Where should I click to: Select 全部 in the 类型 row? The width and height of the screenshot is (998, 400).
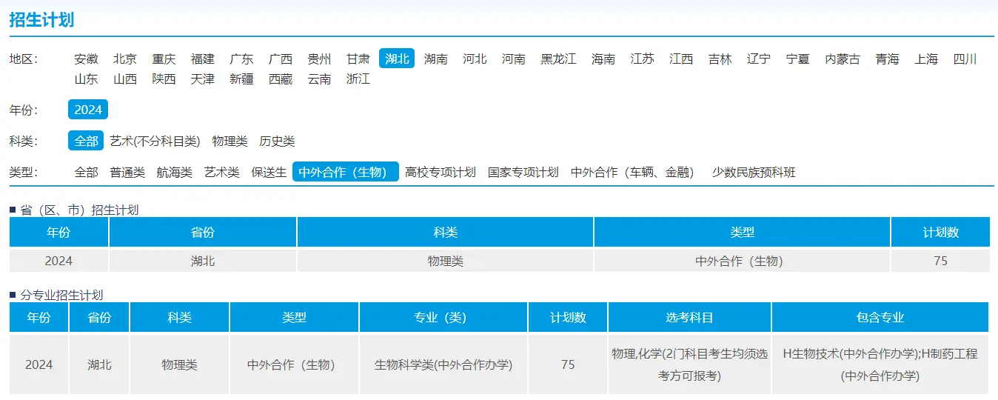pos(86,172)
